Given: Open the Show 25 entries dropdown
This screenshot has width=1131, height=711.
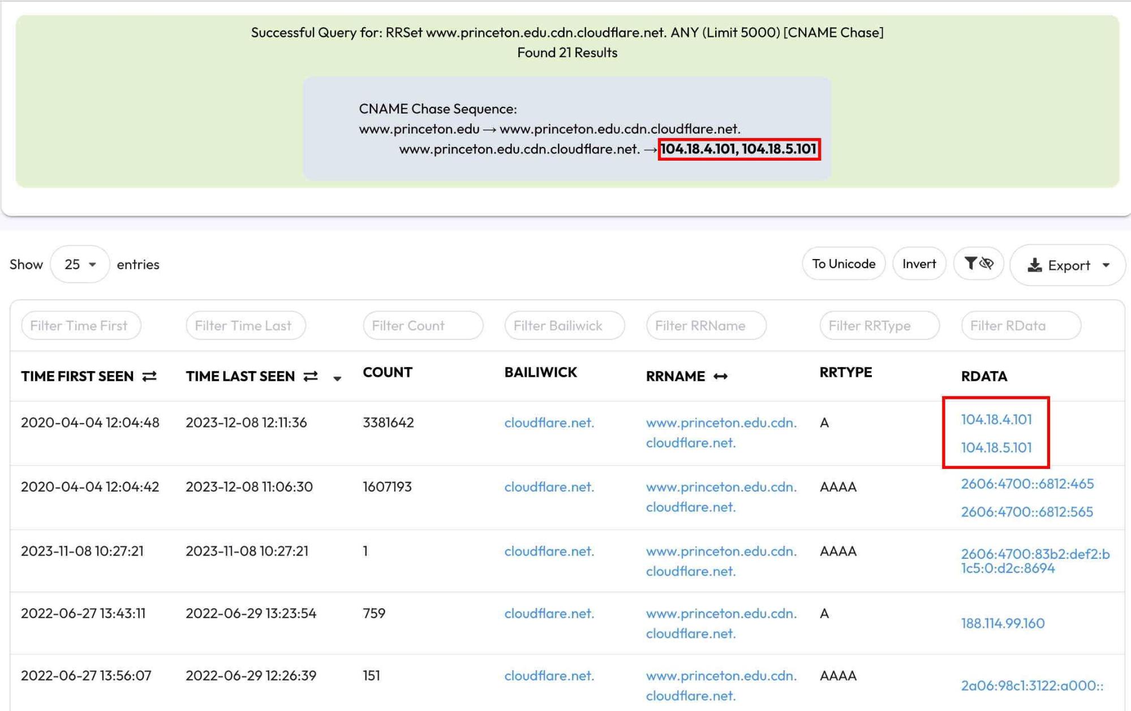Looking at the screenshot, I should tap(80, 264).
